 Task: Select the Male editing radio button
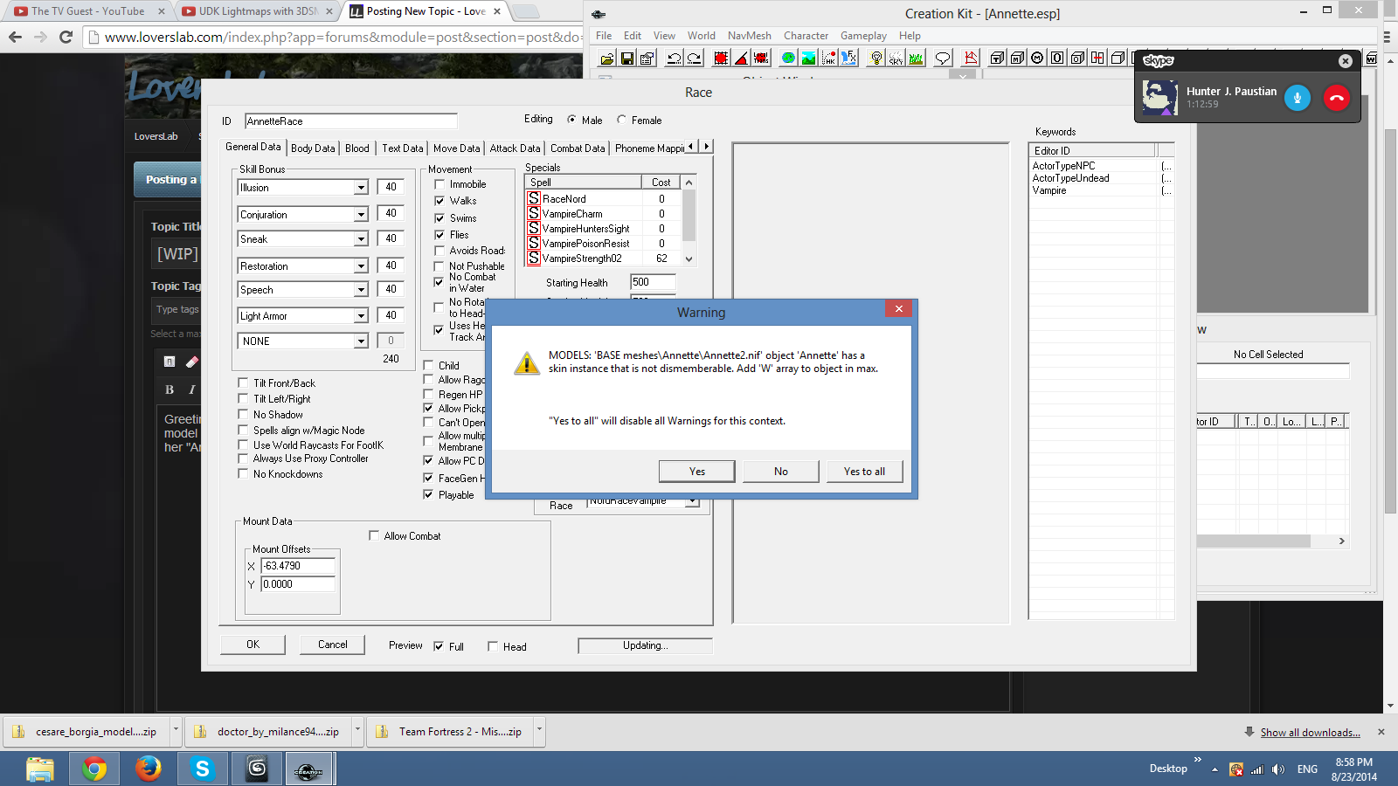click(572, 120)
